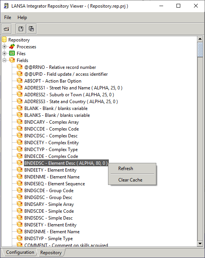Click the cube icon beside AB$OPT

pos(20,81)
